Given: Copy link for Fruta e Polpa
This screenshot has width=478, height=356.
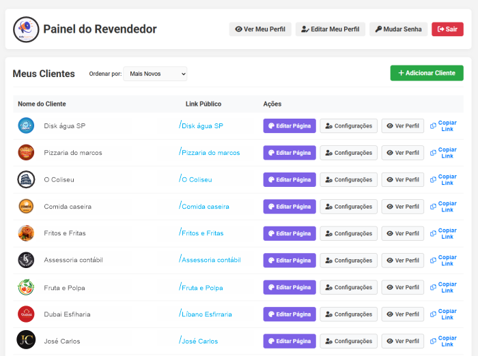Looking at the screenshot, I should tap(444, 287).
